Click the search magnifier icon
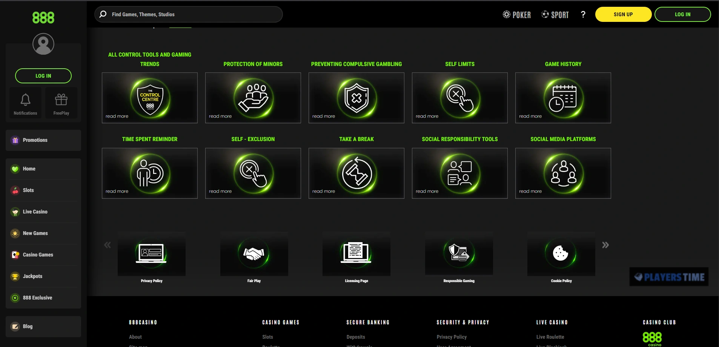This screenshot has width=719, height=347. tap(103, 14)
